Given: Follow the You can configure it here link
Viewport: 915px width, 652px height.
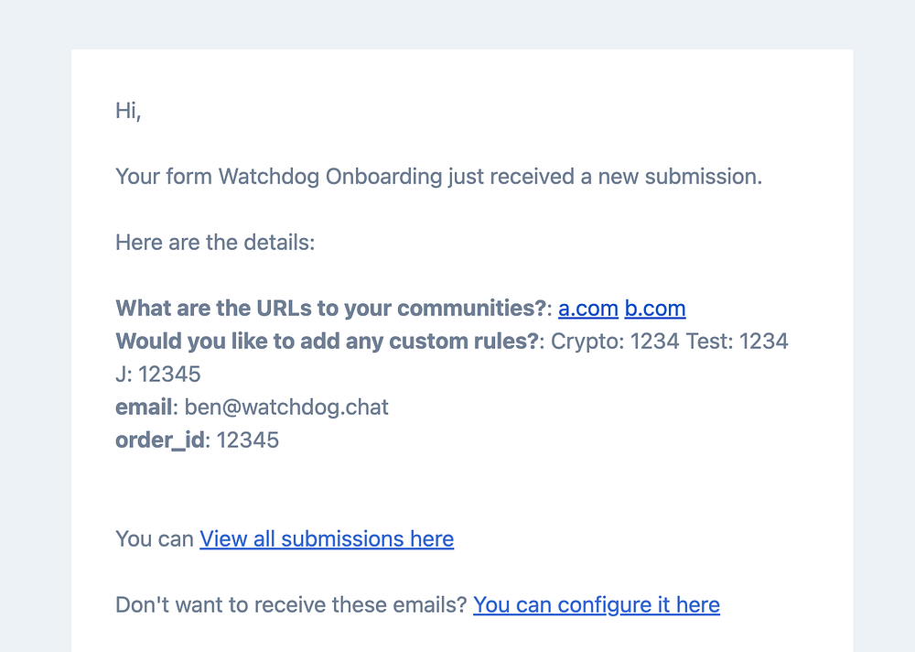Looking at the screenshot, I should click(x=596, y=604).
